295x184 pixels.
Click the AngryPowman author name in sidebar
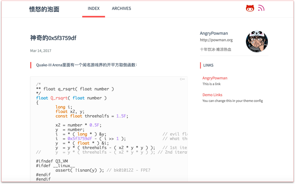(x=214, y=33)
